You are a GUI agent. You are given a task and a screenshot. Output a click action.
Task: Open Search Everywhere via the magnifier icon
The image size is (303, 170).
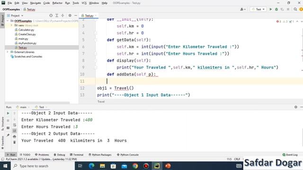(295, 9)
